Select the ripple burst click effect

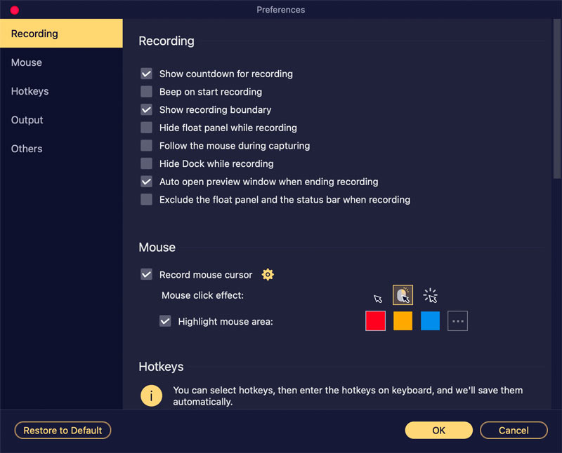coord(430,295)
